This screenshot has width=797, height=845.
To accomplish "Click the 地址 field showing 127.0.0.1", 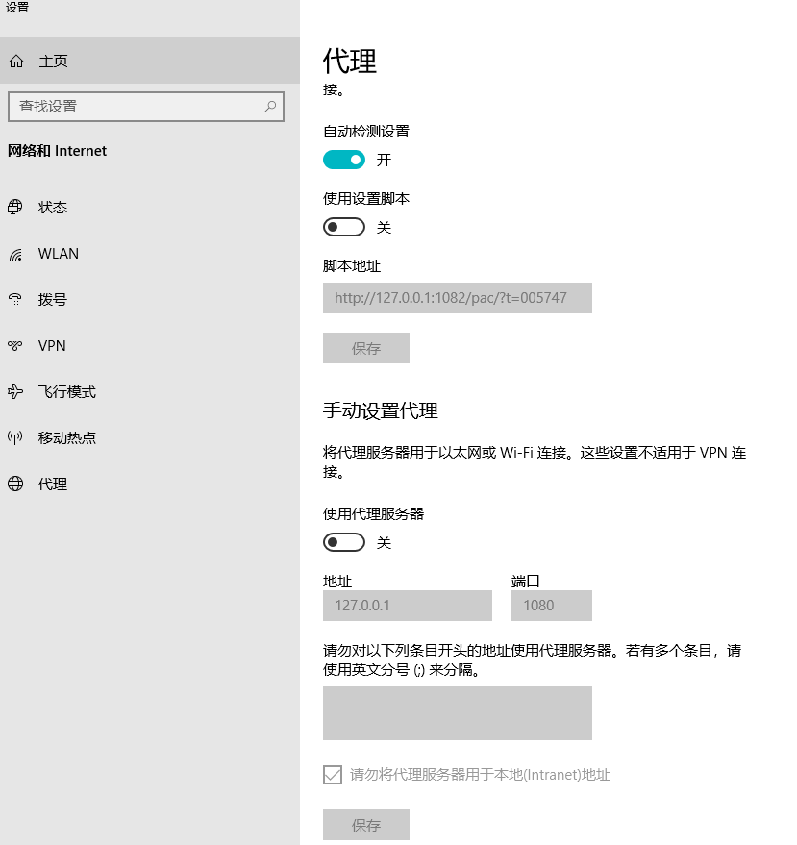I will [x=408, y=606].
